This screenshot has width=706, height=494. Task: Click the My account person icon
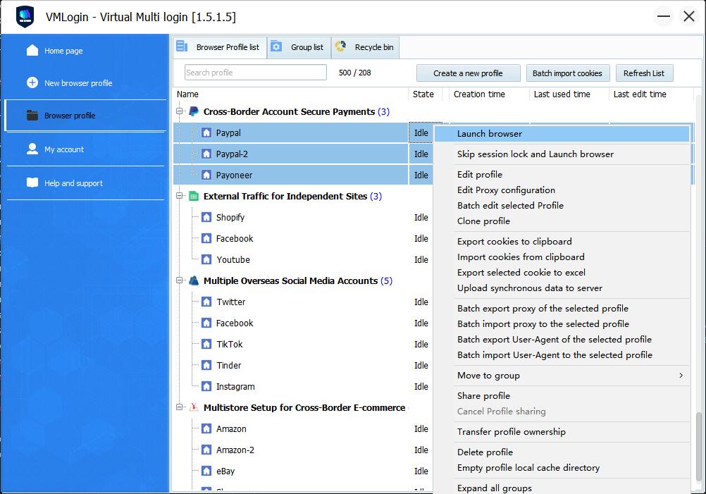click(x=32, y=149)
